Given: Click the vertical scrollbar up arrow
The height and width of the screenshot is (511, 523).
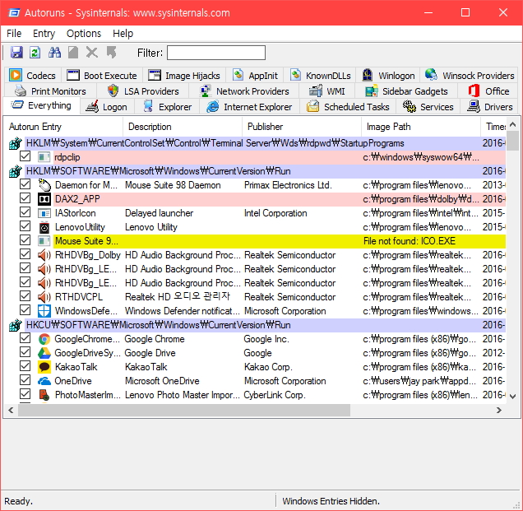Looking at the screenshot, I should [513, 125].
